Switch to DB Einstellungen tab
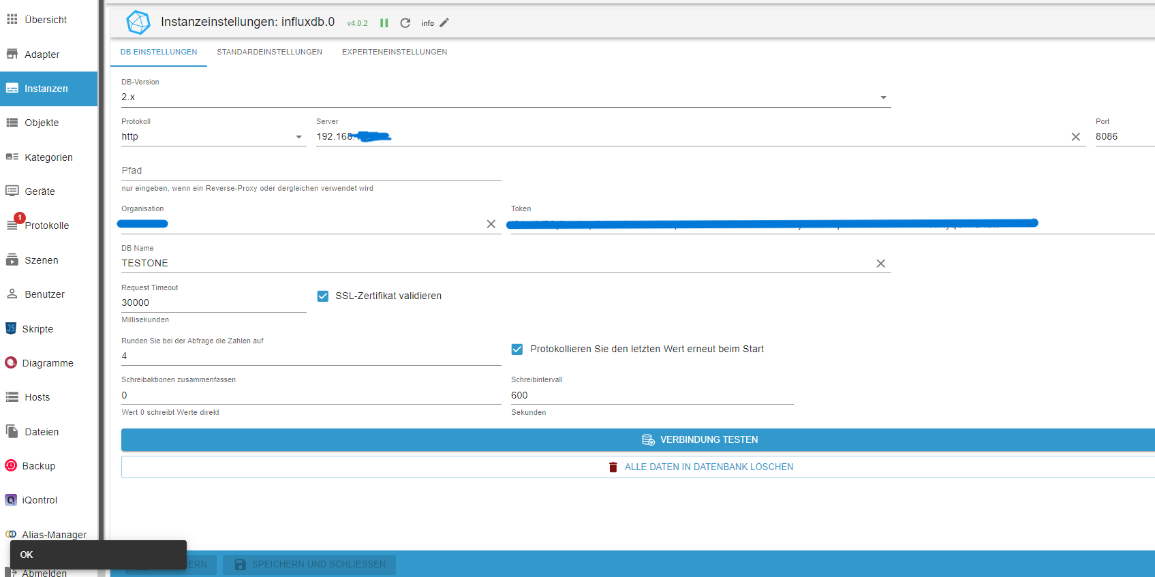The width and height of the screenshot is (1155, 577). [x=159, y=52]
